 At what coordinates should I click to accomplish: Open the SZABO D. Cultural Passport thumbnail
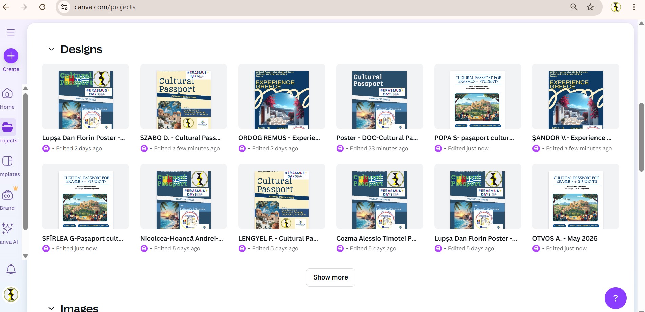[183, 96]
